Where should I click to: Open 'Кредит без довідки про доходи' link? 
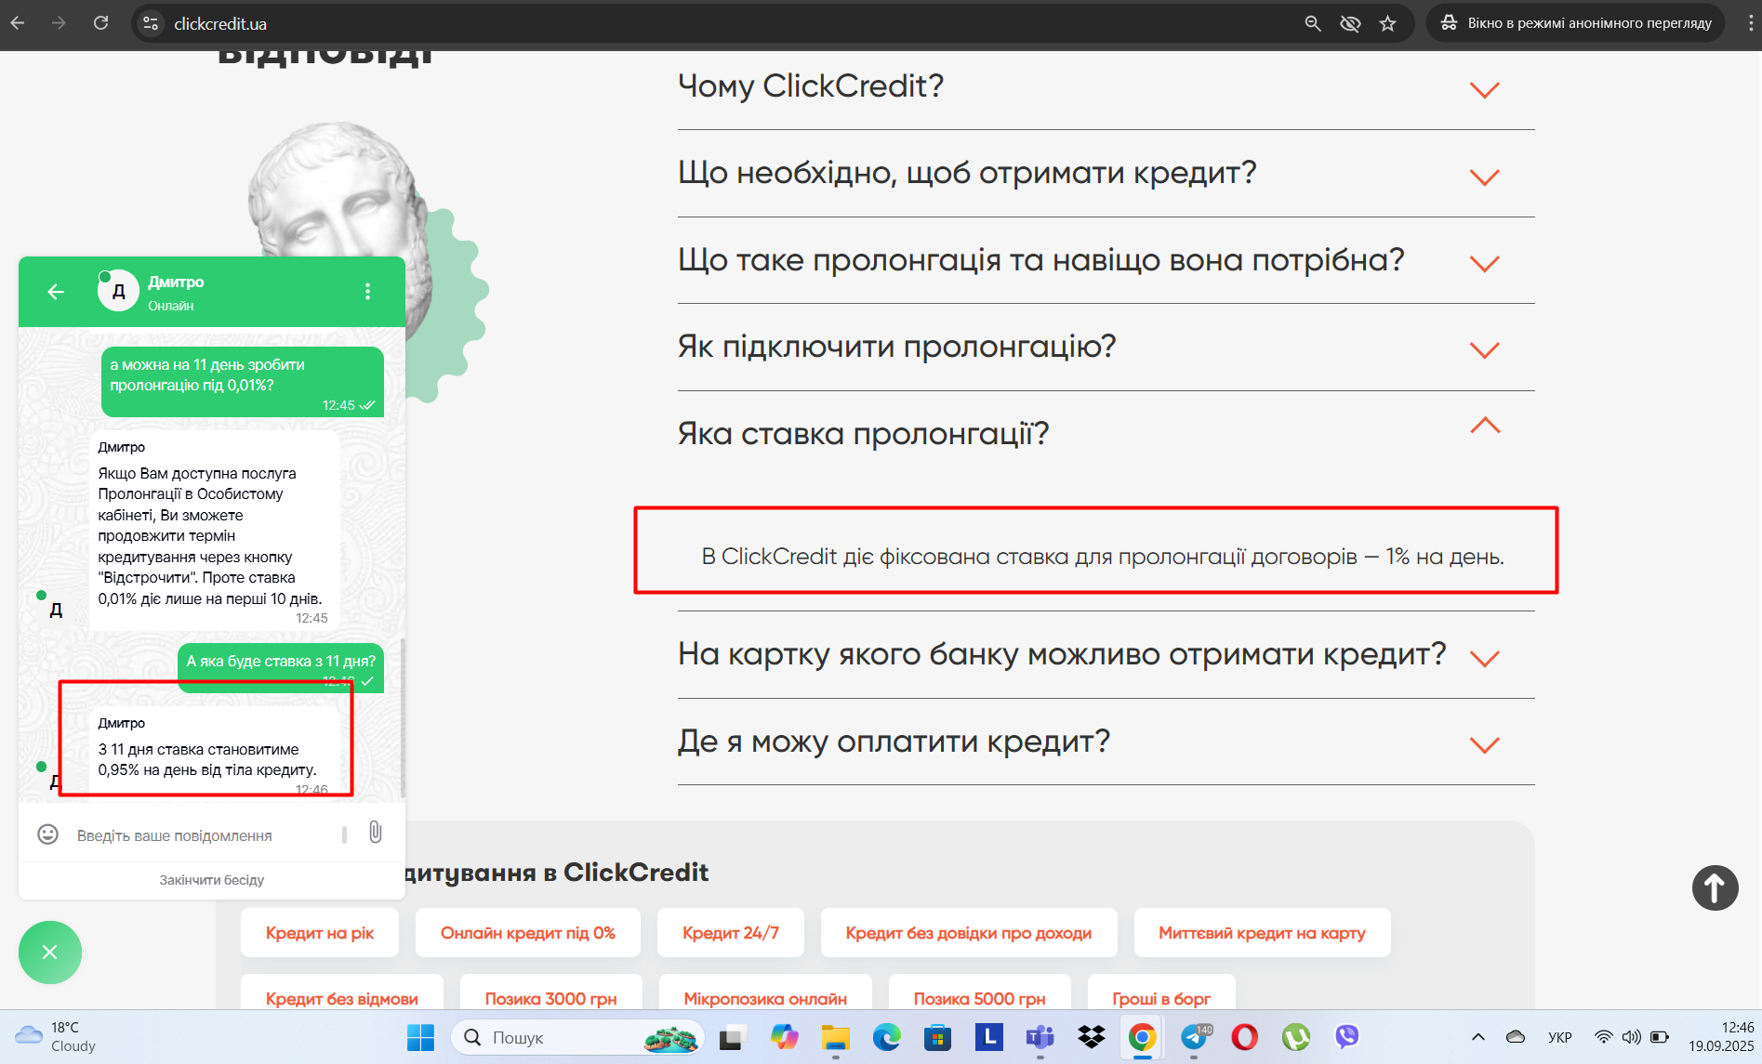pos(969,933)
